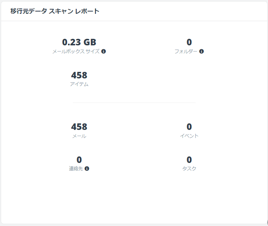Click the フォルダー label
Screen dimensions: 268x226
tap(186, 51)
